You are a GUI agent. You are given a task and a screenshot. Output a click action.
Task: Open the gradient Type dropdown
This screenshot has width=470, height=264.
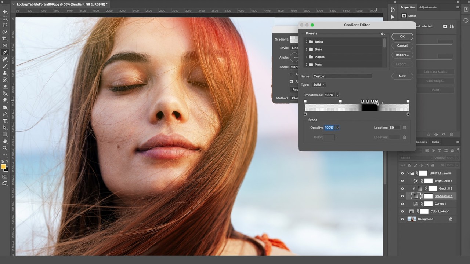tap(319, 85)
